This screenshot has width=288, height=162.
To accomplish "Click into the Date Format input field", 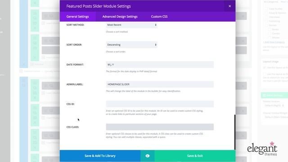I will [160, 64].
